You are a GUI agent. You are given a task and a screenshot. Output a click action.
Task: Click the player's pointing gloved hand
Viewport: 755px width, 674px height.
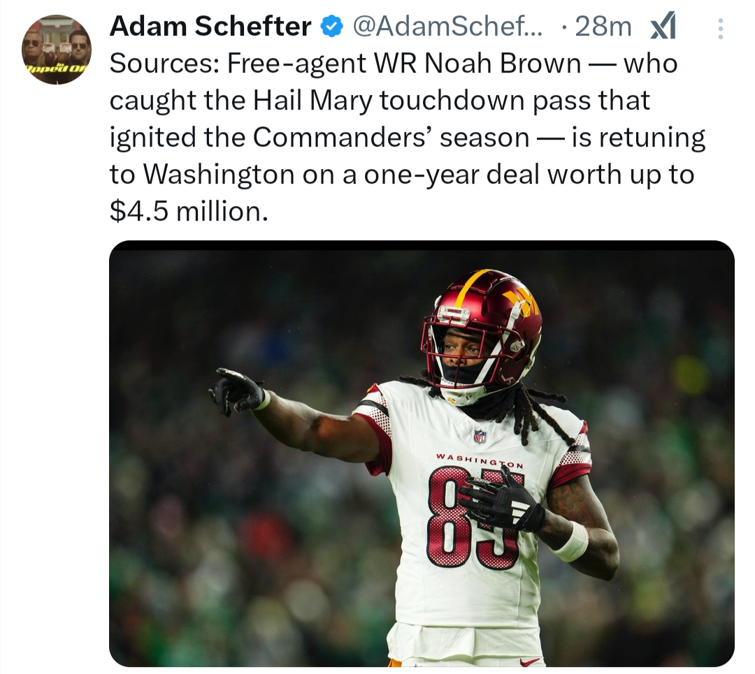click(236, 390)
